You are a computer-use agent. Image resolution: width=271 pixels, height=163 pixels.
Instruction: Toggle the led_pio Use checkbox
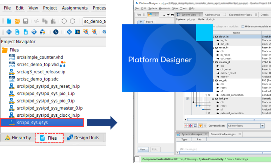(x=188, y=99)
